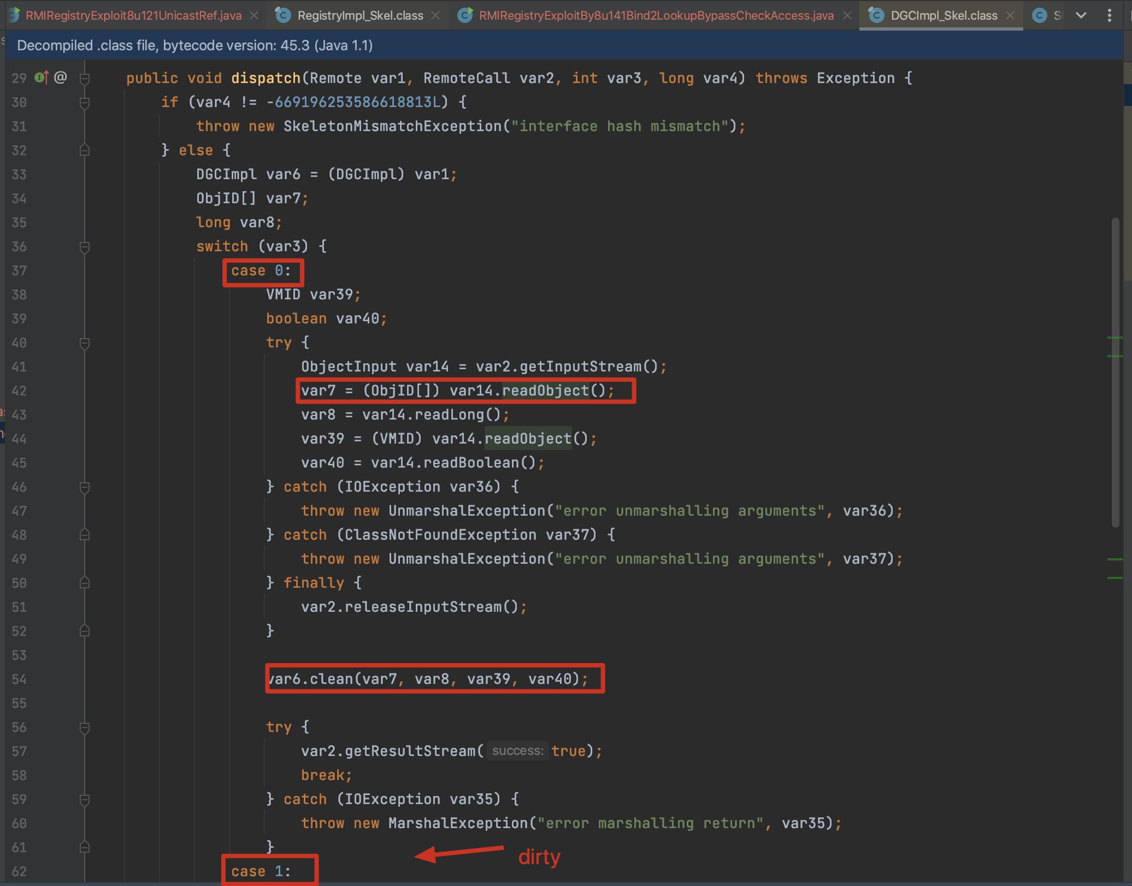The image size is (1132, 886).
Task: Open editor tab options kebab menu
Action: click(1109, 15)
